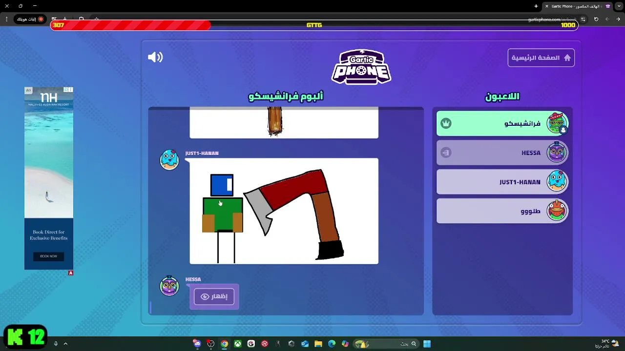Click the Gartic Phone logo
The width and height of the screenshot is (625, 351).
click(361, 67)
